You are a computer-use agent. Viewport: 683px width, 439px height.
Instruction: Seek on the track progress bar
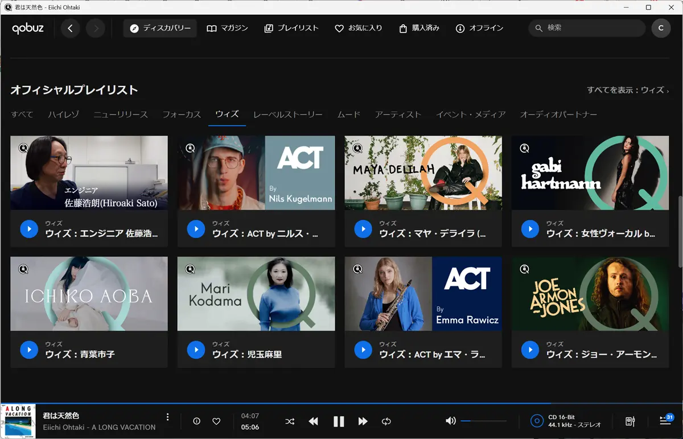click(x=341, y=403)
